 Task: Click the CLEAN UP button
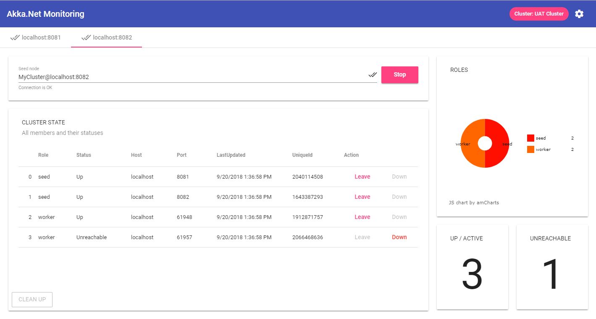point(32,299)
